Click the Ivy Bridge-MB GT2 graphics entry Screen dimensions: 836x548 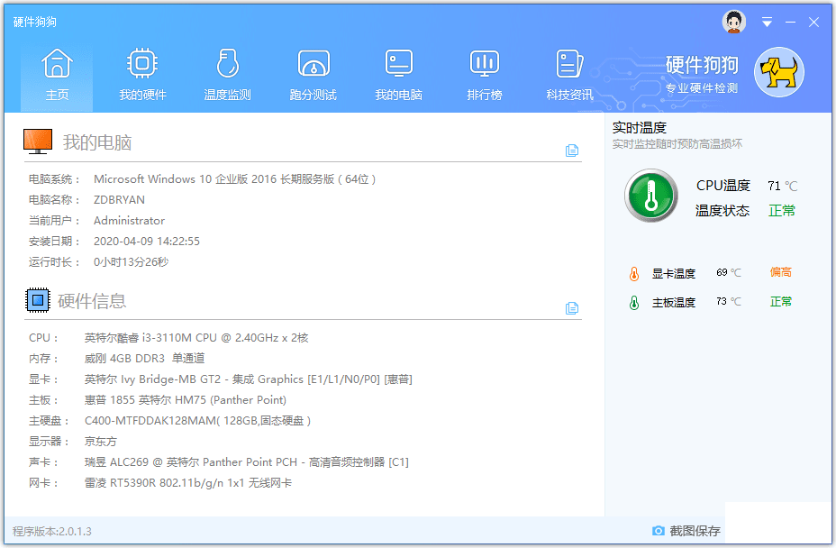249,379
